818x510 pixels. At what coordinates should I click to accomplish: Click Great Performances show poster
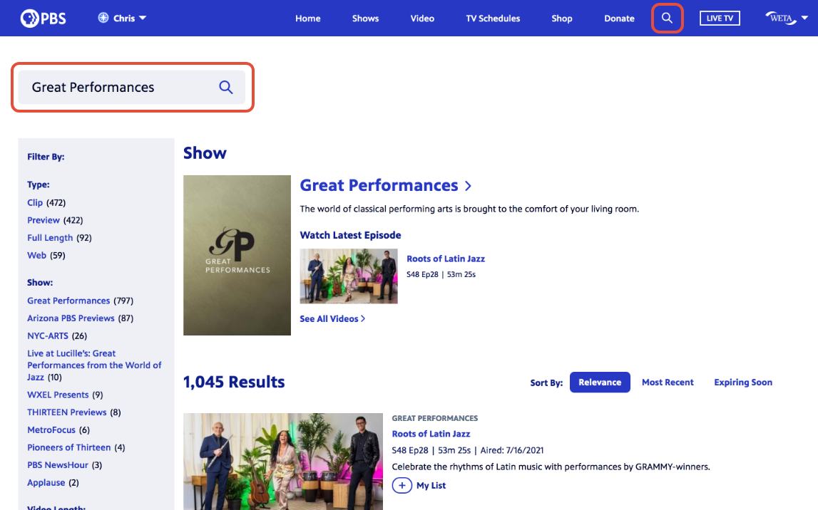(x=237, y=255)
